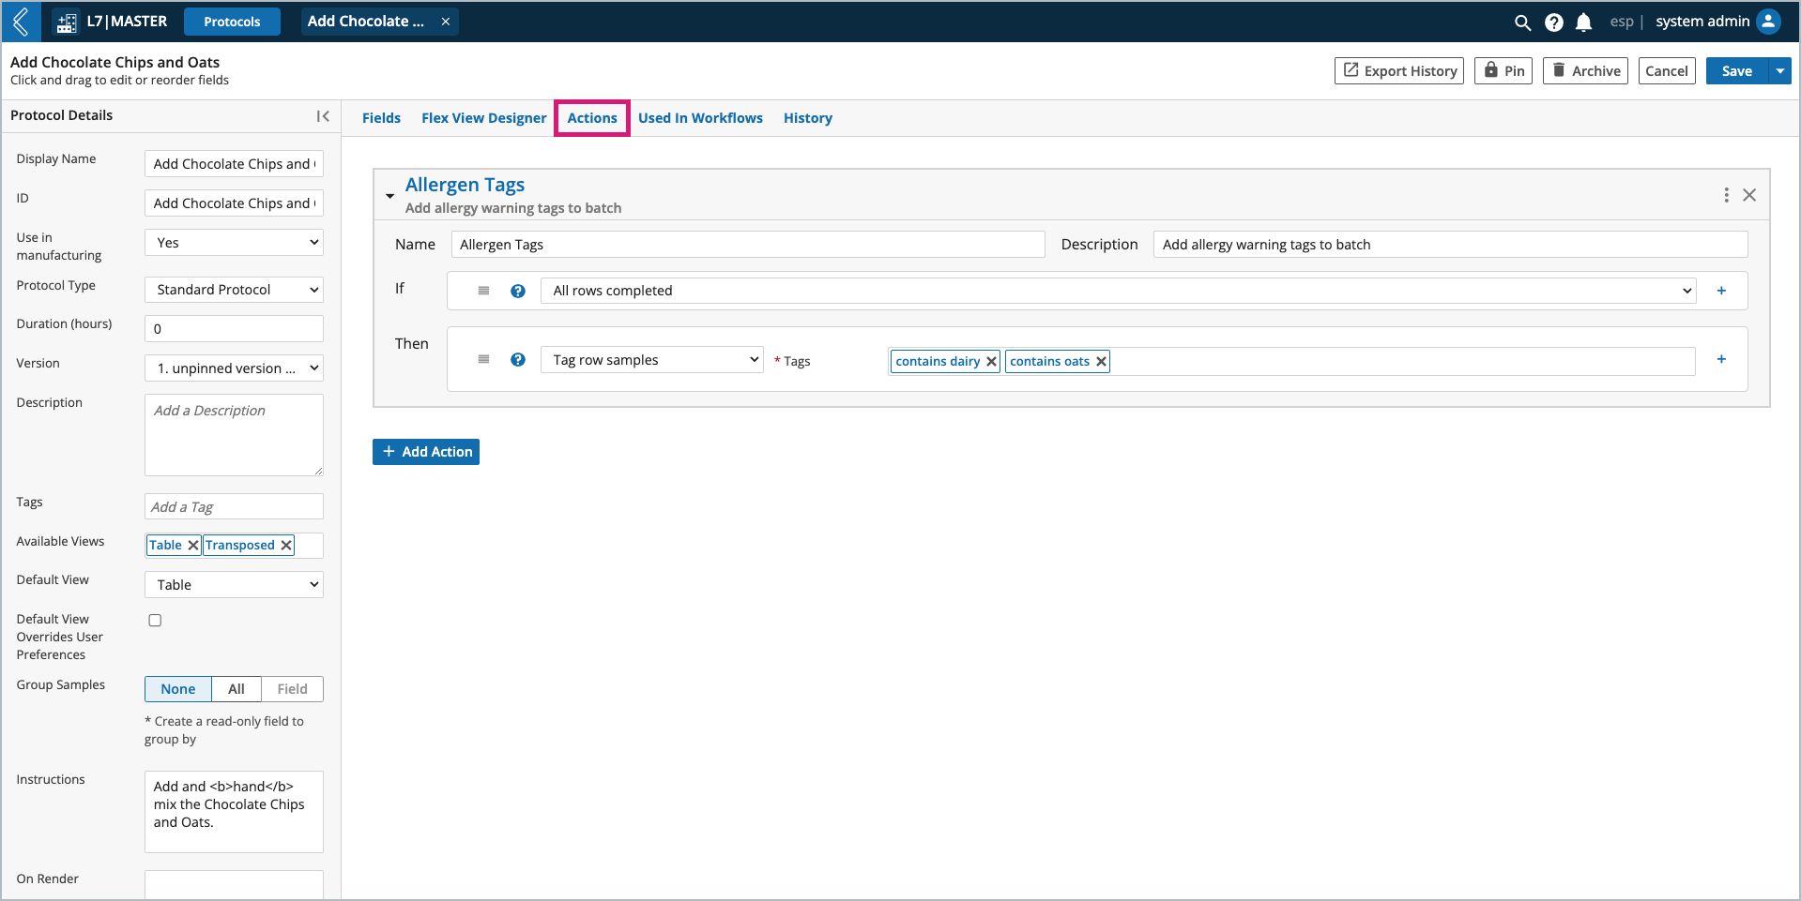Set Group Samples to None
Image resolution: width=1801 pixels, height=901 pixels.
[x=178, y=689]
